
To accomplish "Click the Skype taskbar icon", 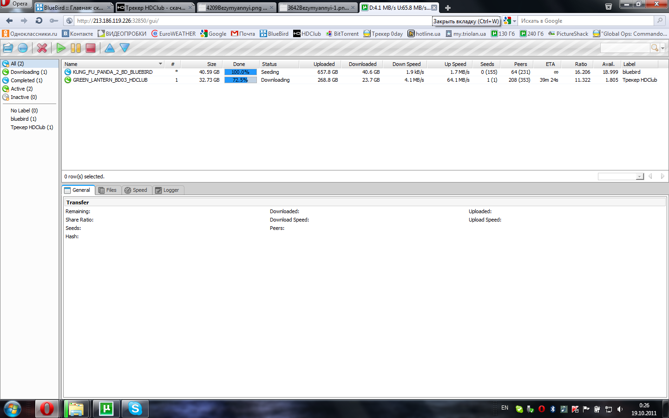I will 135,409.
